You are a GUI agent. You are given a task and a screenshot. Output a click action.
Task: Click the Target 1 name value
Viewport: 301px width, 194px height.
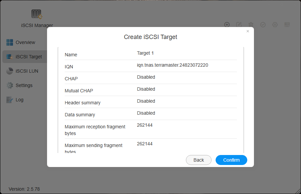[x=145, y=53]
